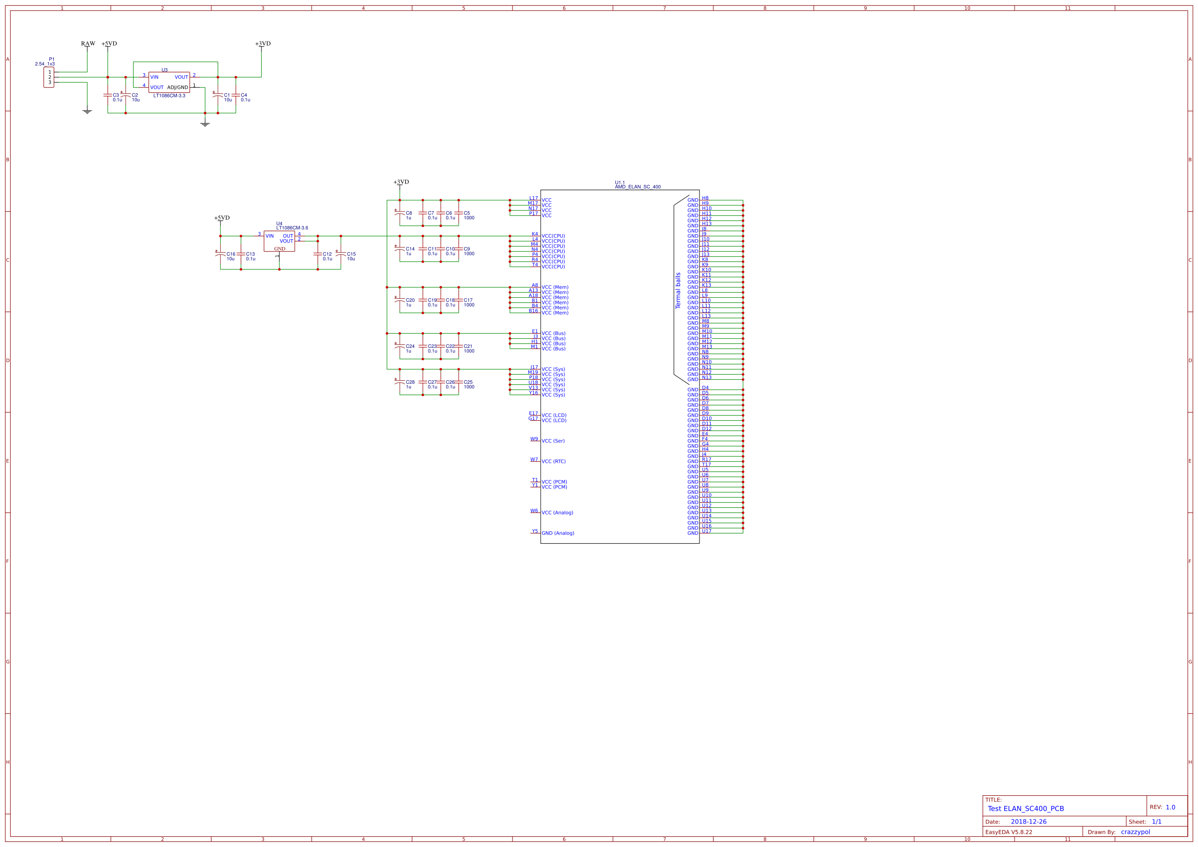Click polarized capacitor C1 symbol
The height and width of the screenshot is (847, 1198).
tap(218, 95)
